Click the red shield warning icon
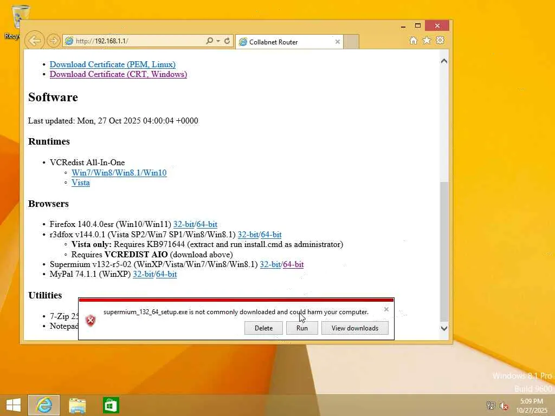The height and width of the screenshot is (416, 555). click(x=91, y=321)
